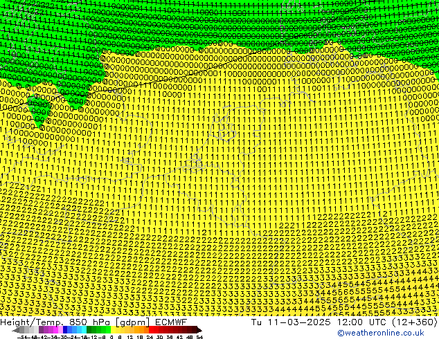
Task: Click the 12 label under the color scale
Action: [130, 338]
